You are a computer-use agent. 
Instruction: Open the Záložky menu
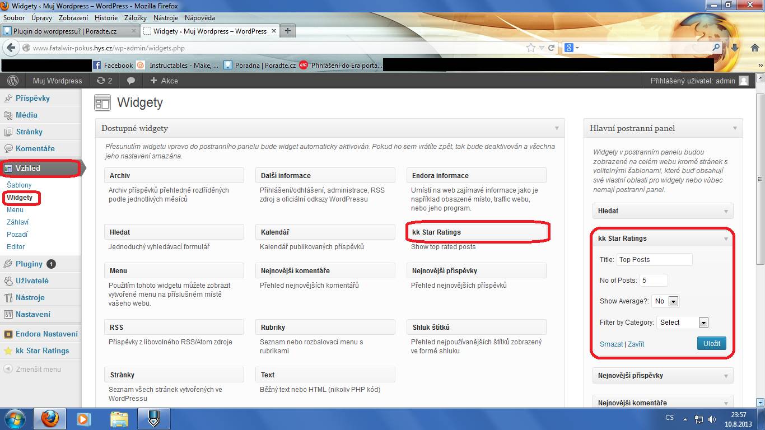coord(135,18)
